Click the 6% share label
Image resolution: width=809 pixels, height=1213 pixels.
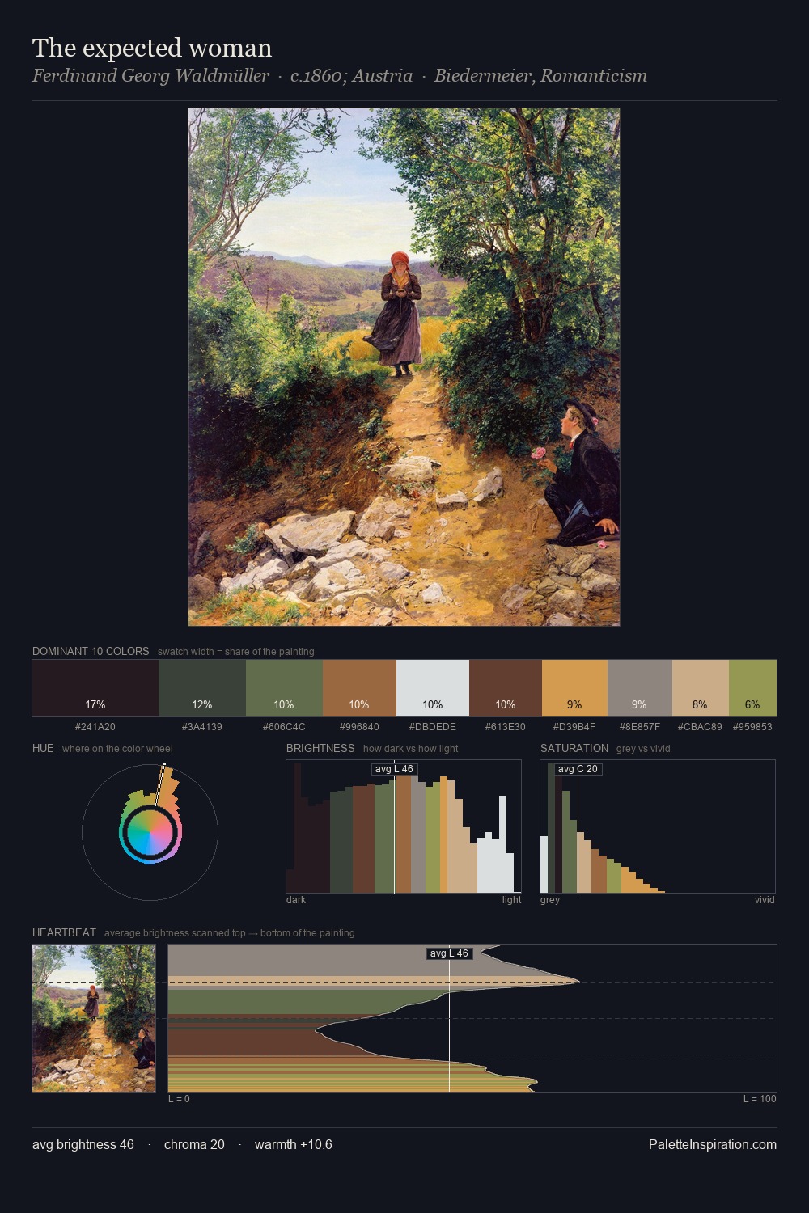tap(752, 704)
